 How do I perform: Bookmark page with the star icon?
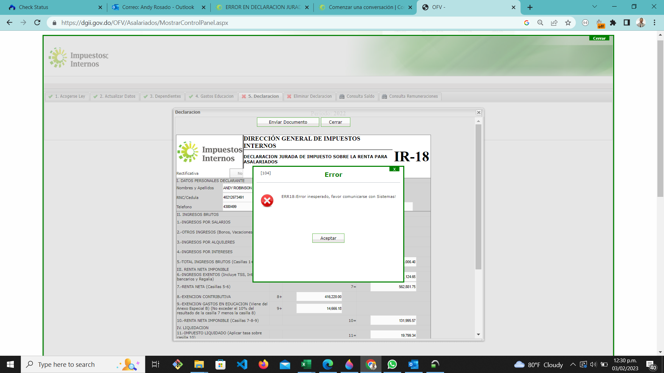click(568, 23)
